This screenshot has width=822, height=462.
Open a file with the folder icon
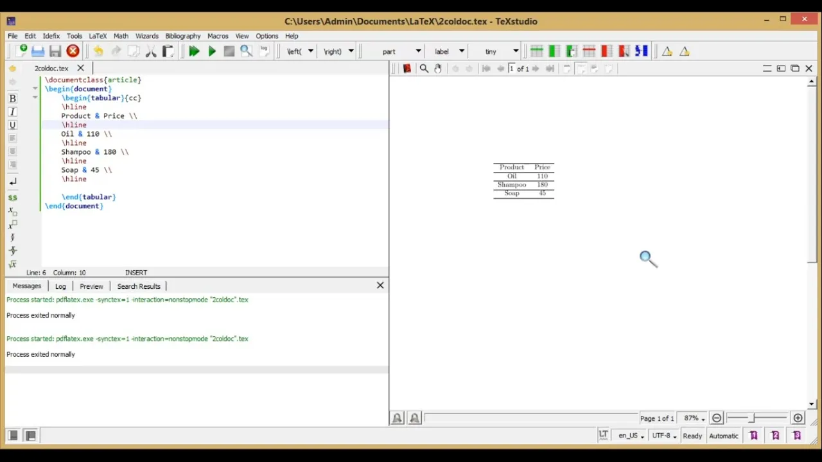[38, 51]
